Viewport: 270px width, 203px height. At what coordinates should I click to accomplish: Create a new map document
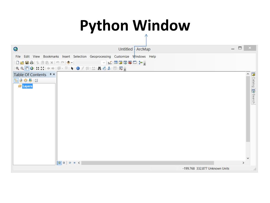pos(18,62)
